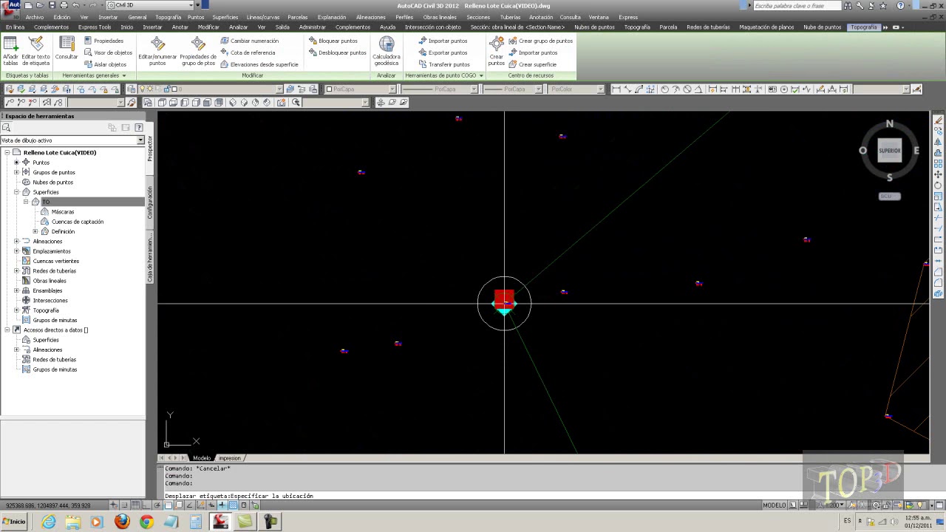Click Crear grupo de puntos button
The image size is (946, 532).
pyautogui.click(x=540, y=41)
